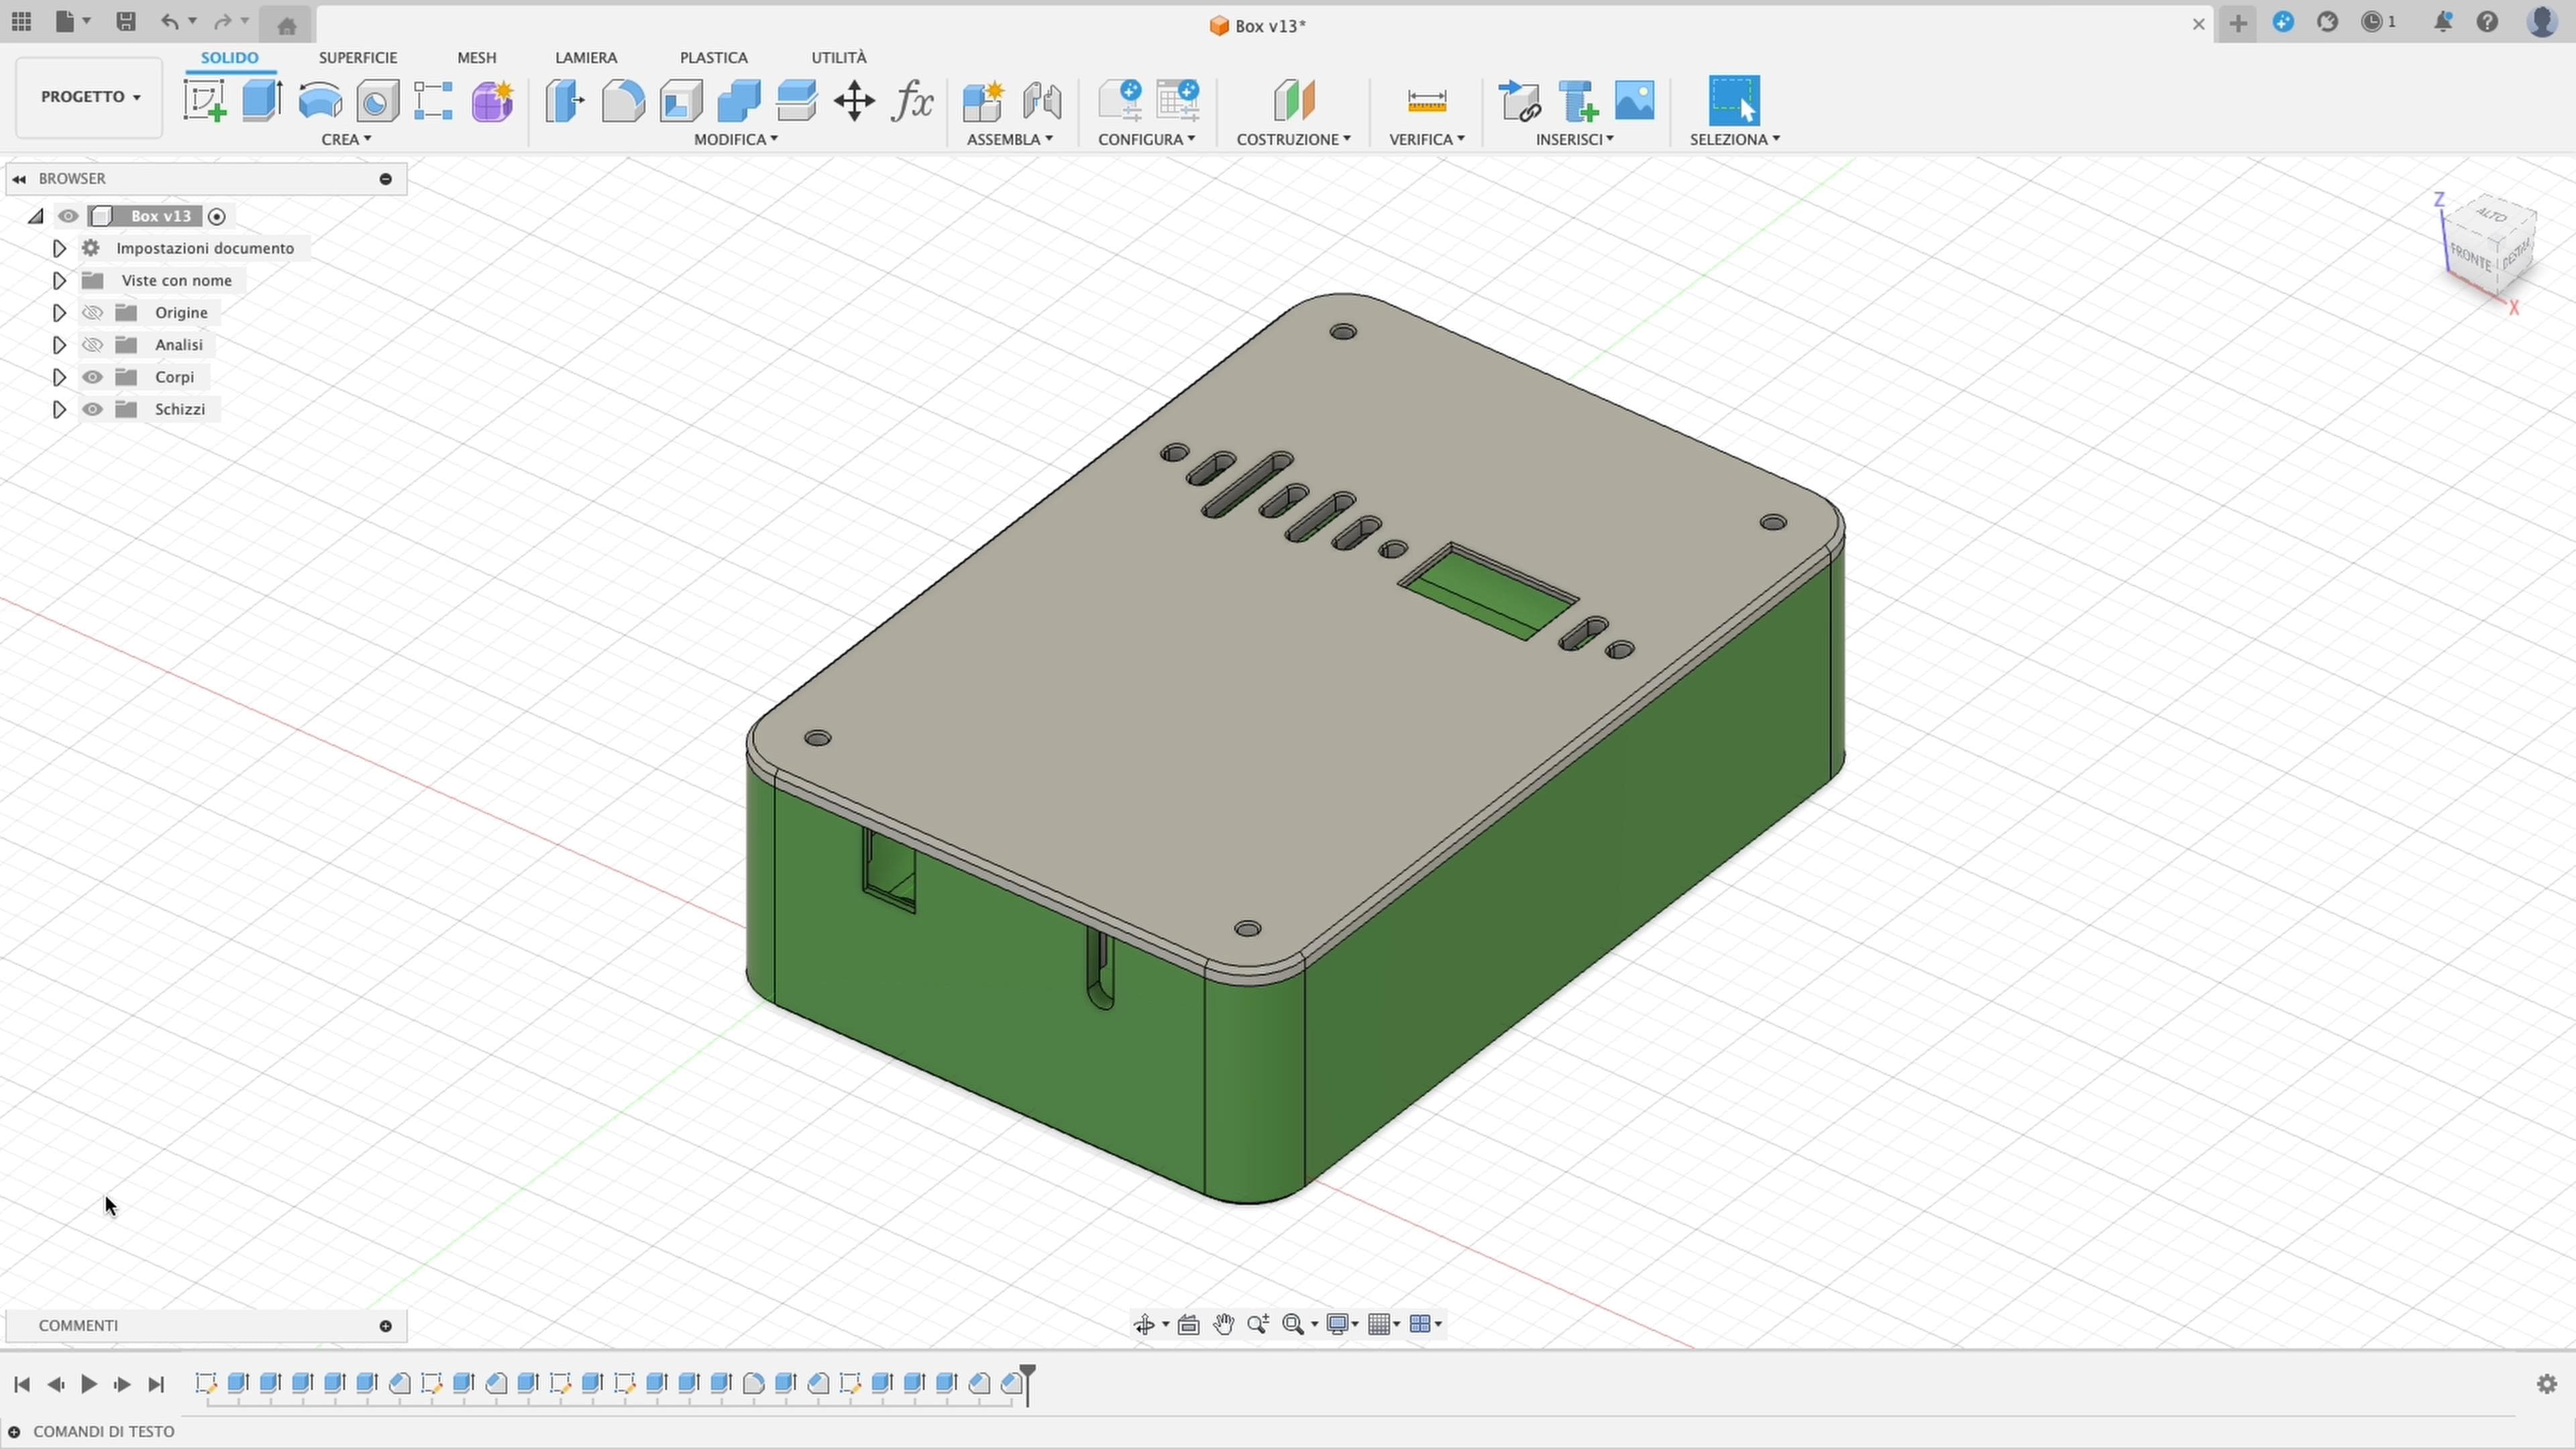Select the Rivoluzione tool in Crea
Image resolution: width=2576 pixels, height=1449 pixels.
click(x=319, y=100)
